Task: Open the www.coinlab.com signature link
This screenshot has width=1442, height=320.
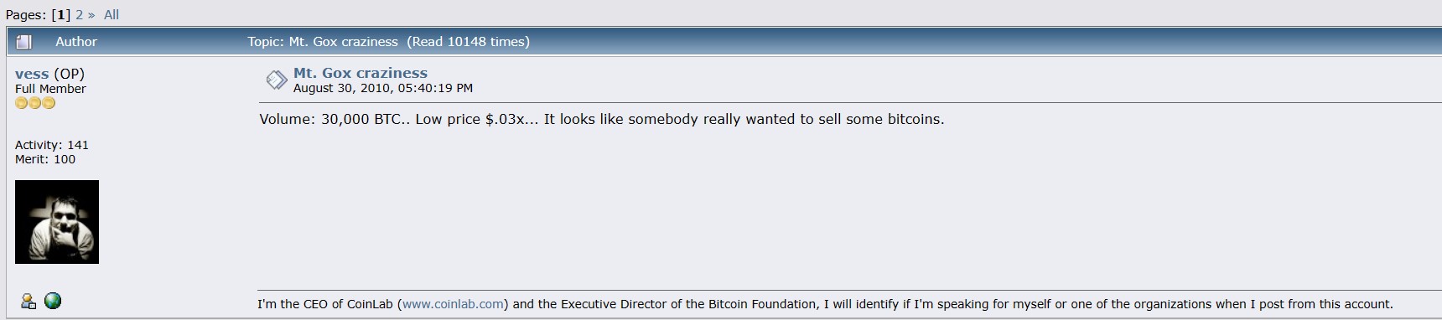Action: (454, 304)
